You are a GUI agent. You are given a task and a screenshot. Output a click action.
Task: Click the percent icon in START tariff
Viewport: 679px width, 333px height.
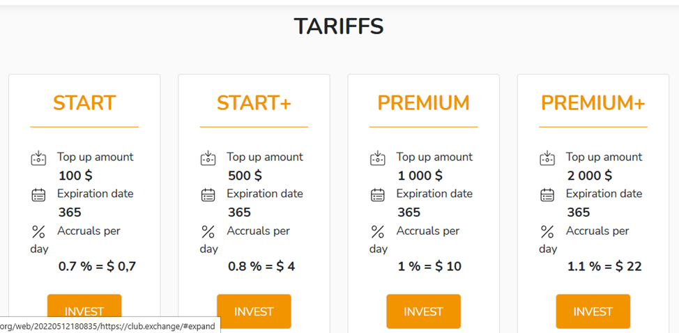[38, 231]
